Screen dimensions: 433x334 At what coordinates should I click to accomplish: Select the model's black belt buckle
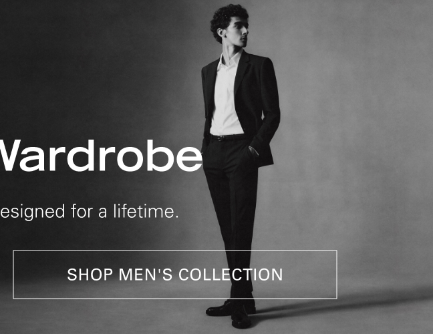pos(221,138)
